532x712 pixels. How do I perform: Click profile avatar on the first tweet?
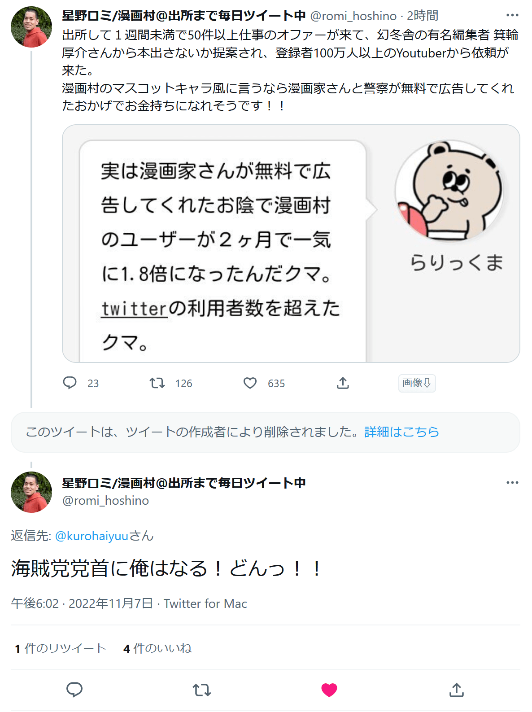31,27
